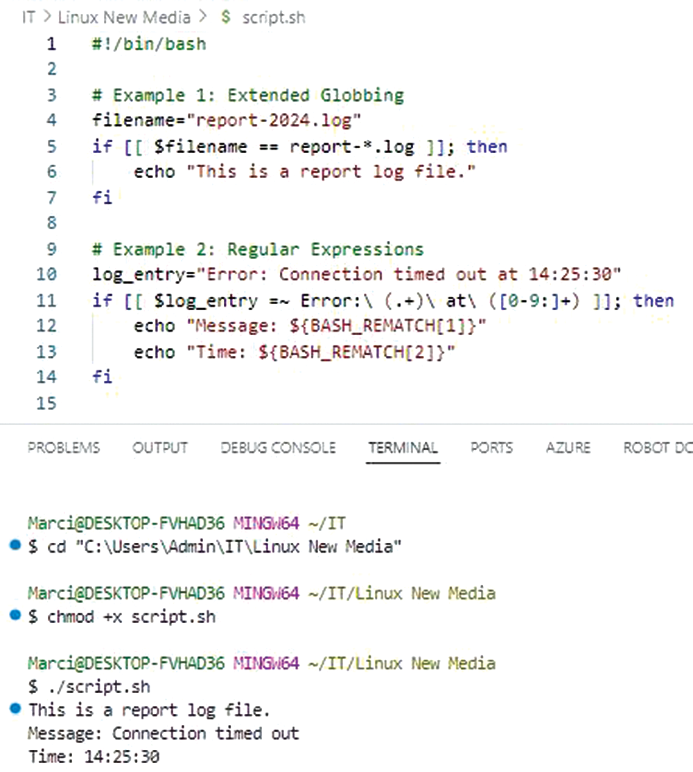The width and height of the screenshot is (693, 772).
Task: Click the Linux New Media breadcrumb segment
Action: [124, 17]
